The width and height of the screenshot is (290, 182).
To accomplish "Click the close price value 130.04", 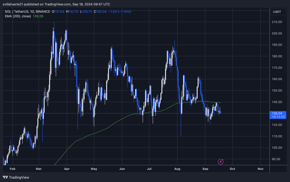I will [x=101, y=12].
